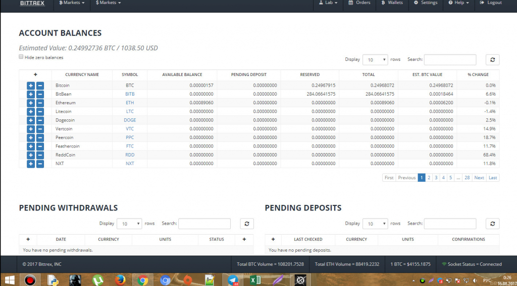Refresh the Pending Deposits table
This screenshot has width=517, height=286.
click(493, 224)
